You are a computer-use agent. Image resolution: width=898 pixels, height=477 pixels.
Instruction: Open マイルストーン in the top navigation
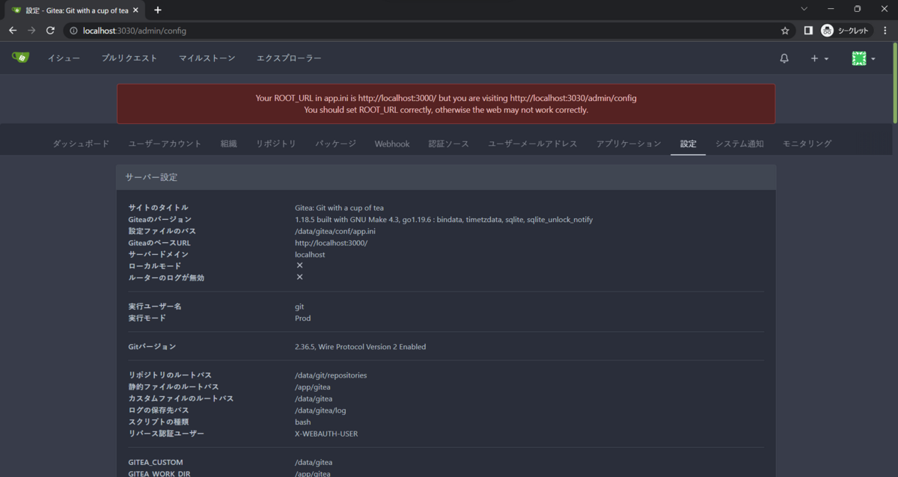pos(207,58)
